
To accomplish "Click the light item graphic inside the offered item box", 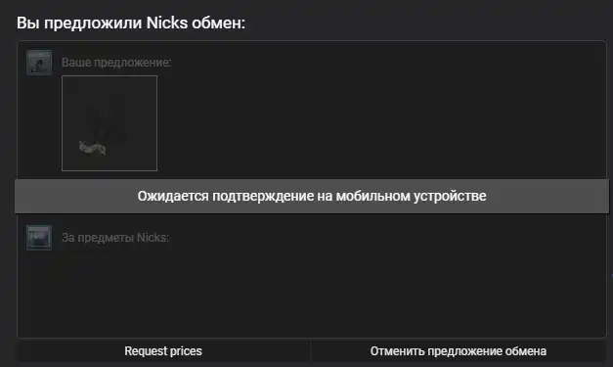I will pos(93,148).
